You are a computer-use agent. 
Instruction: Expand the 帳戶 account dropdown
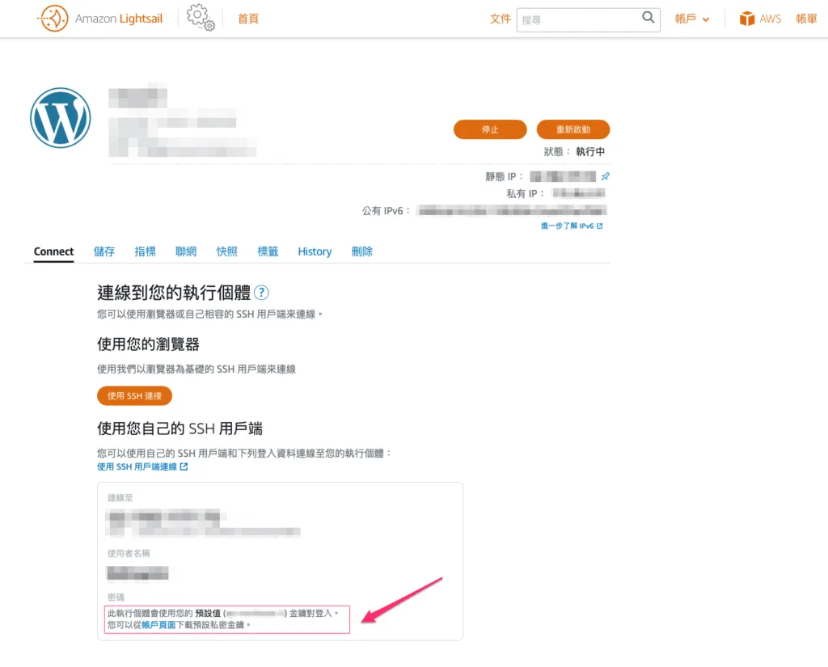tap(692, 19)
